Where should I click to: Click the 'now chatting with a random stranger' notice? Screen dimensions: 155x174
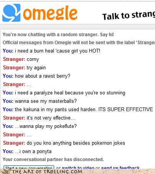58,35
